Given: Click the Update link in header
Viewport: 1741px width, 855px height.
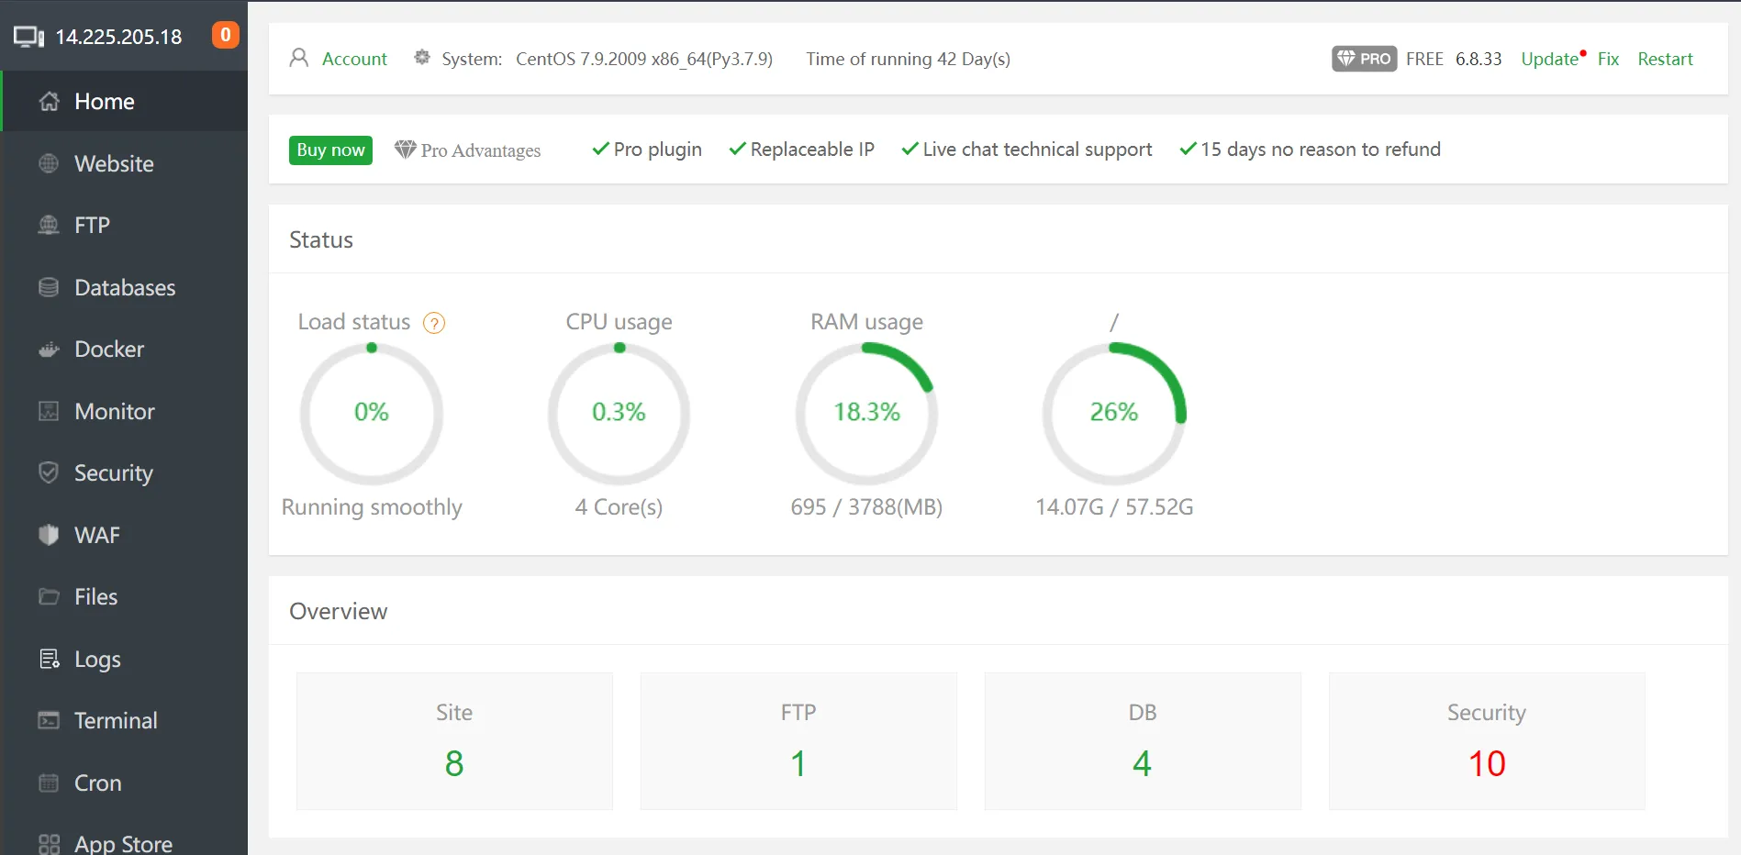Looking at the screenshot, I should point(1549,59).
